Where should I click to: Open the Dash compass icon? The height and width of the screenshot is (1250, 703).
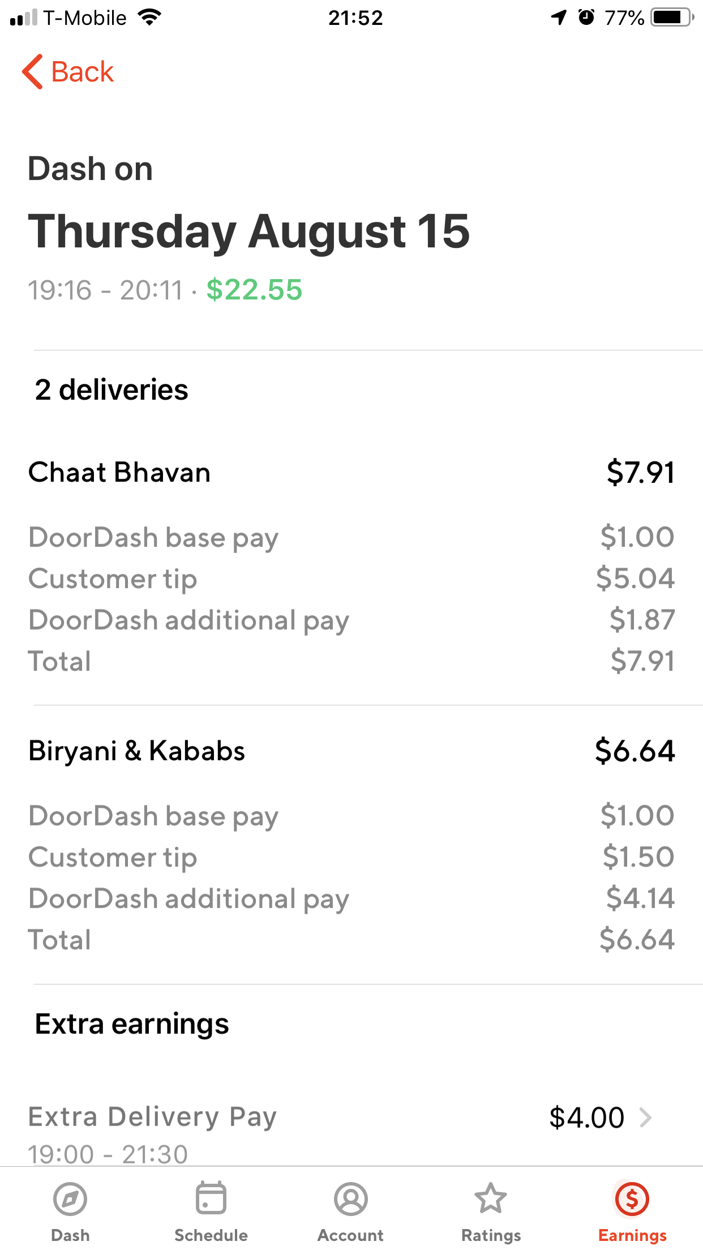coord(70,1198)
